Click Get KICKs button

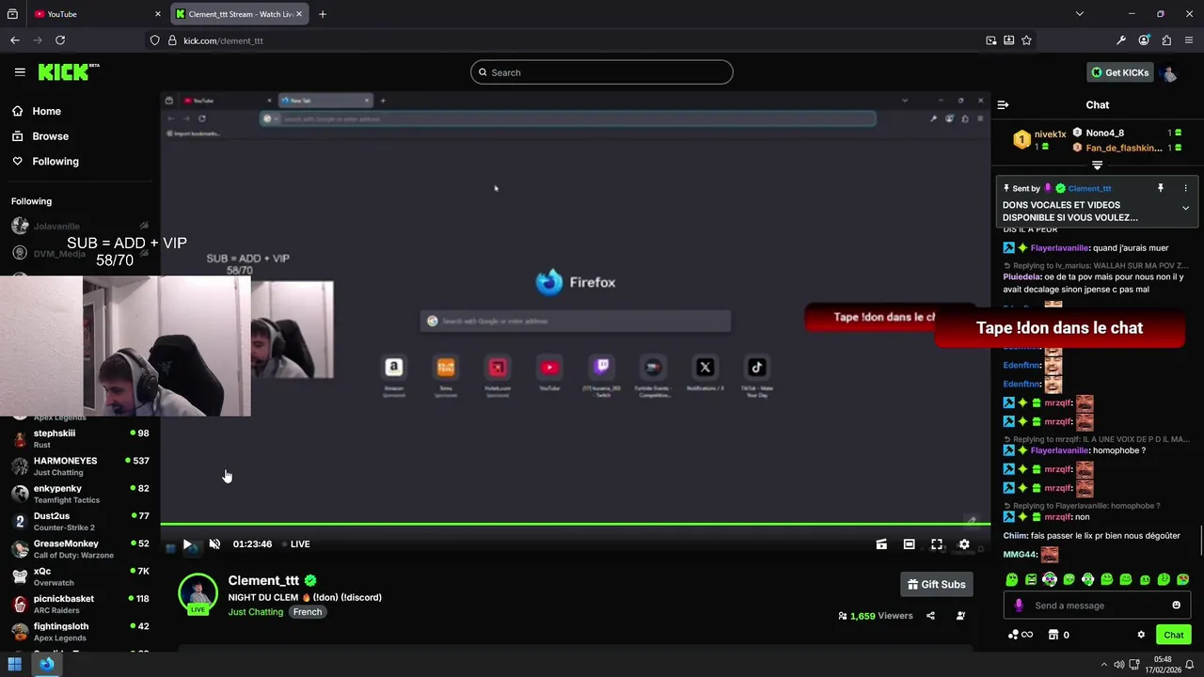1120,72
